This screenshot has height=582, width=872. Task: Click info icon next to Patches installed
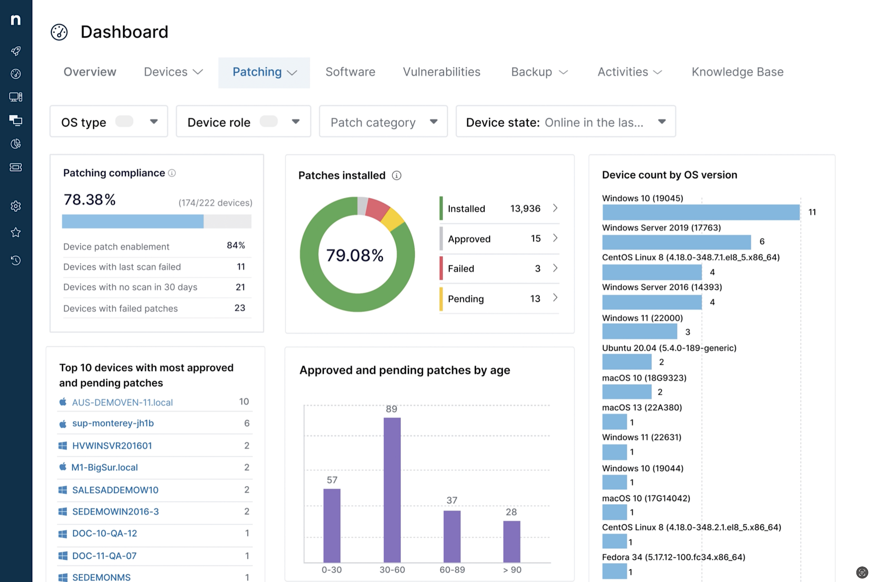pyautogui.click(x=396, y=176)
